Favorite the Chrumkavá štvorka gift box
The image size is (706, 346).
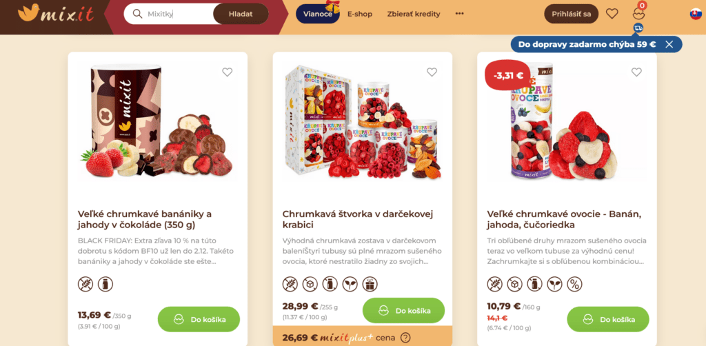tap(432, 72)
